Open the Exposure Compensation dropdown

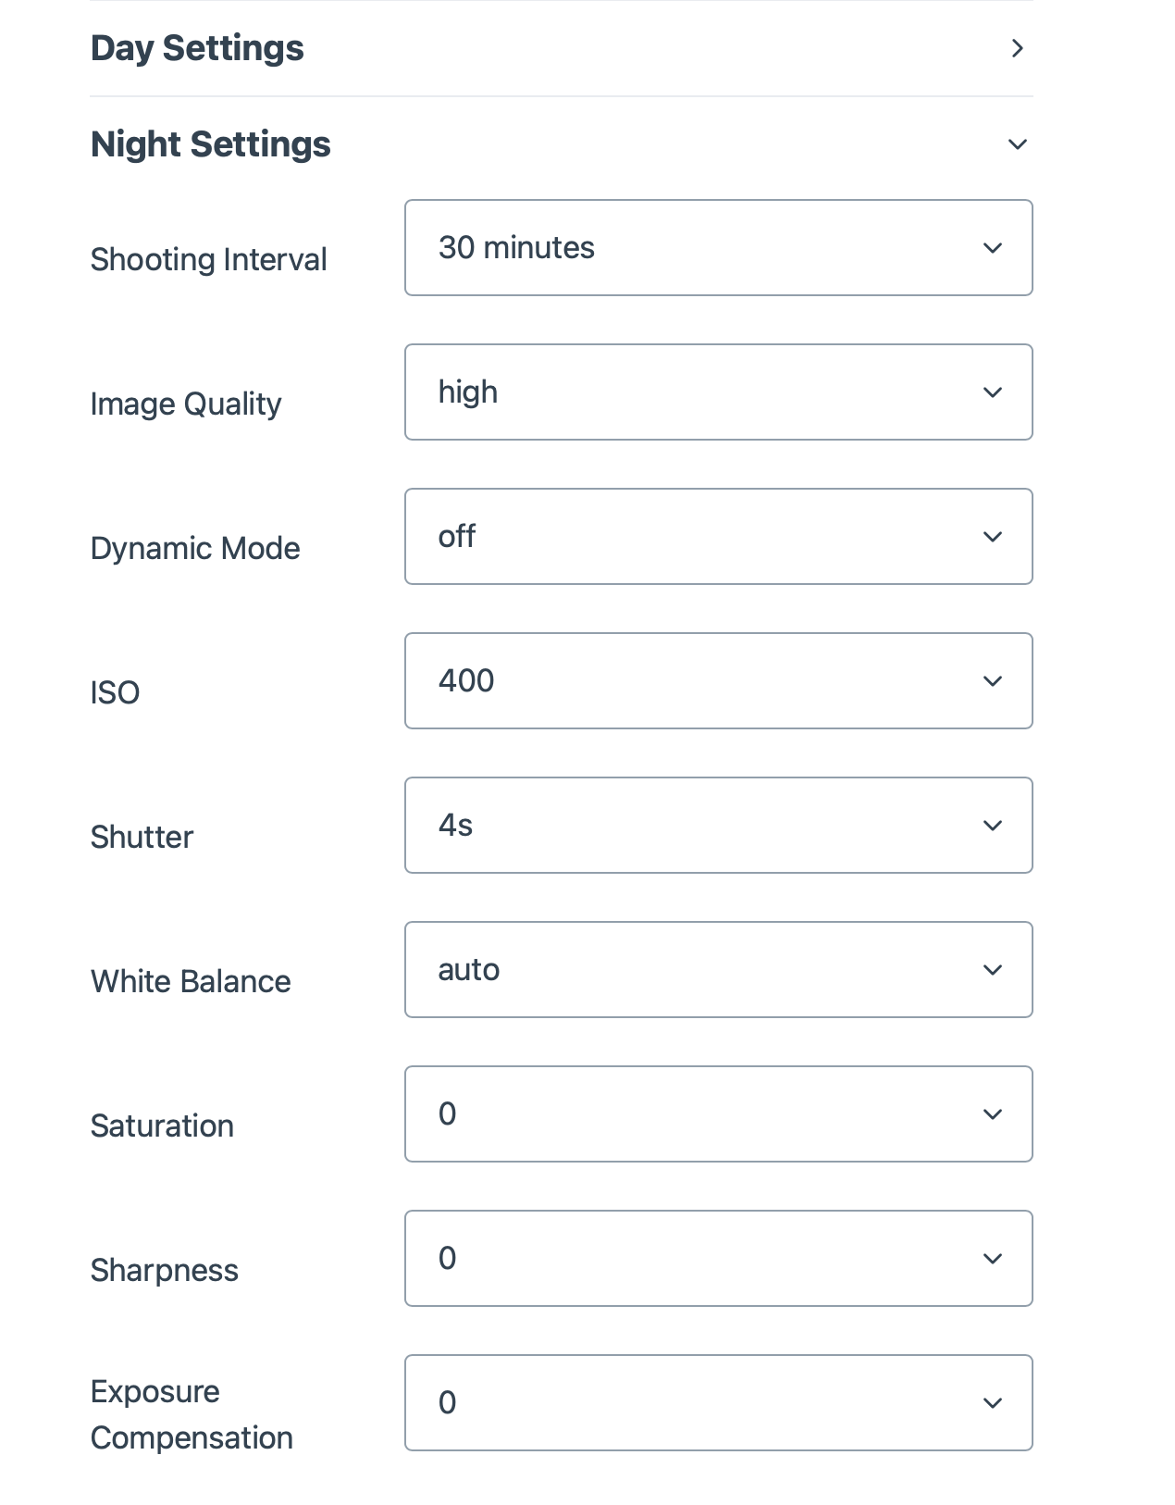718,1403
